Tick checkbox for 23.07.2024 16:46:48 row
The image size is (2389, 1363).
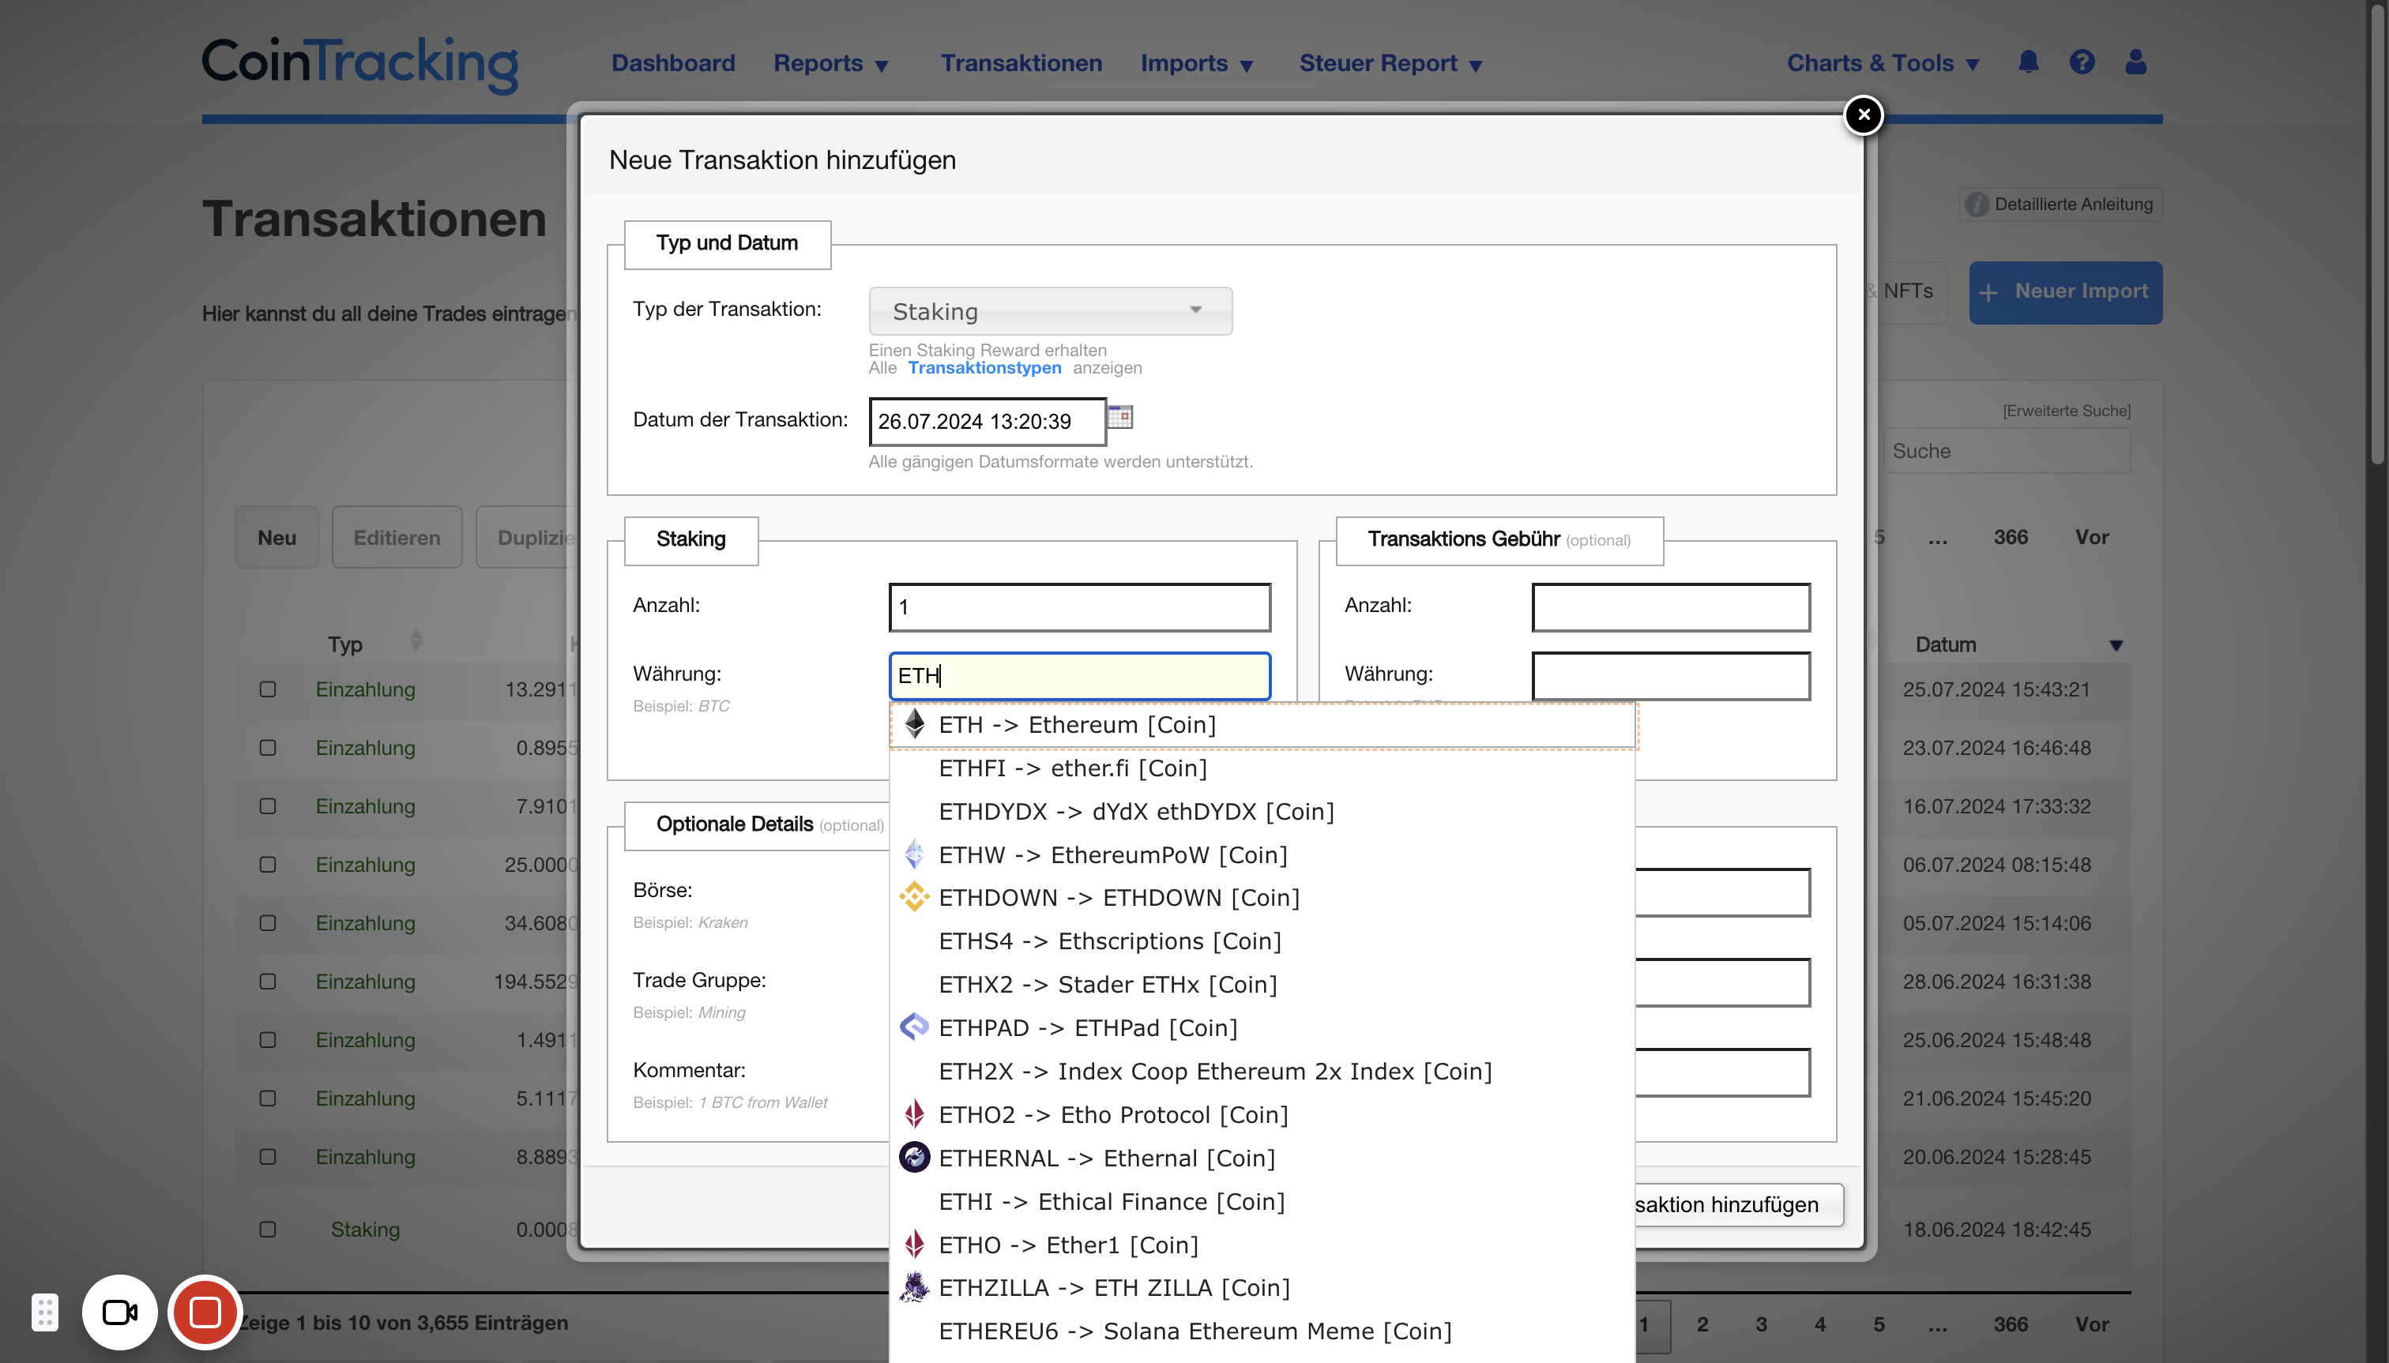[x=268, y=748]
